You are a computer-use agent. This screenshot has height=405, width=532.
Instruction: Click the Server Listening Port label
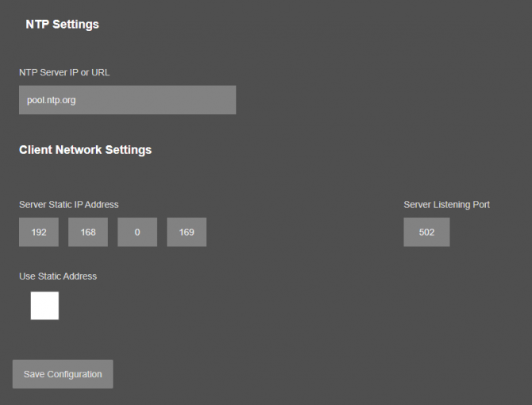446,205
